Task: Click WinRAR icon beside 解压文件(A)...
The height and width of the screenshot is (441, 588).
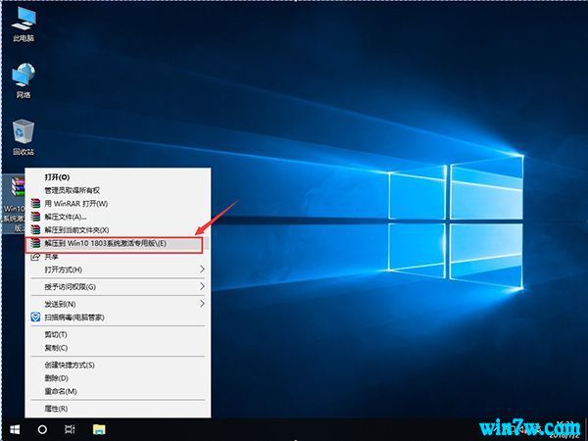Action: click(35, 217)
